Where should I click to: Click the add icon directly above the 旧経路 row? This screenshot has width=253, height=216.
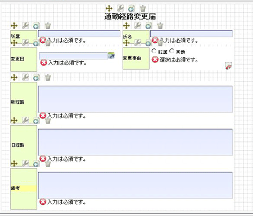pos(37,121)
